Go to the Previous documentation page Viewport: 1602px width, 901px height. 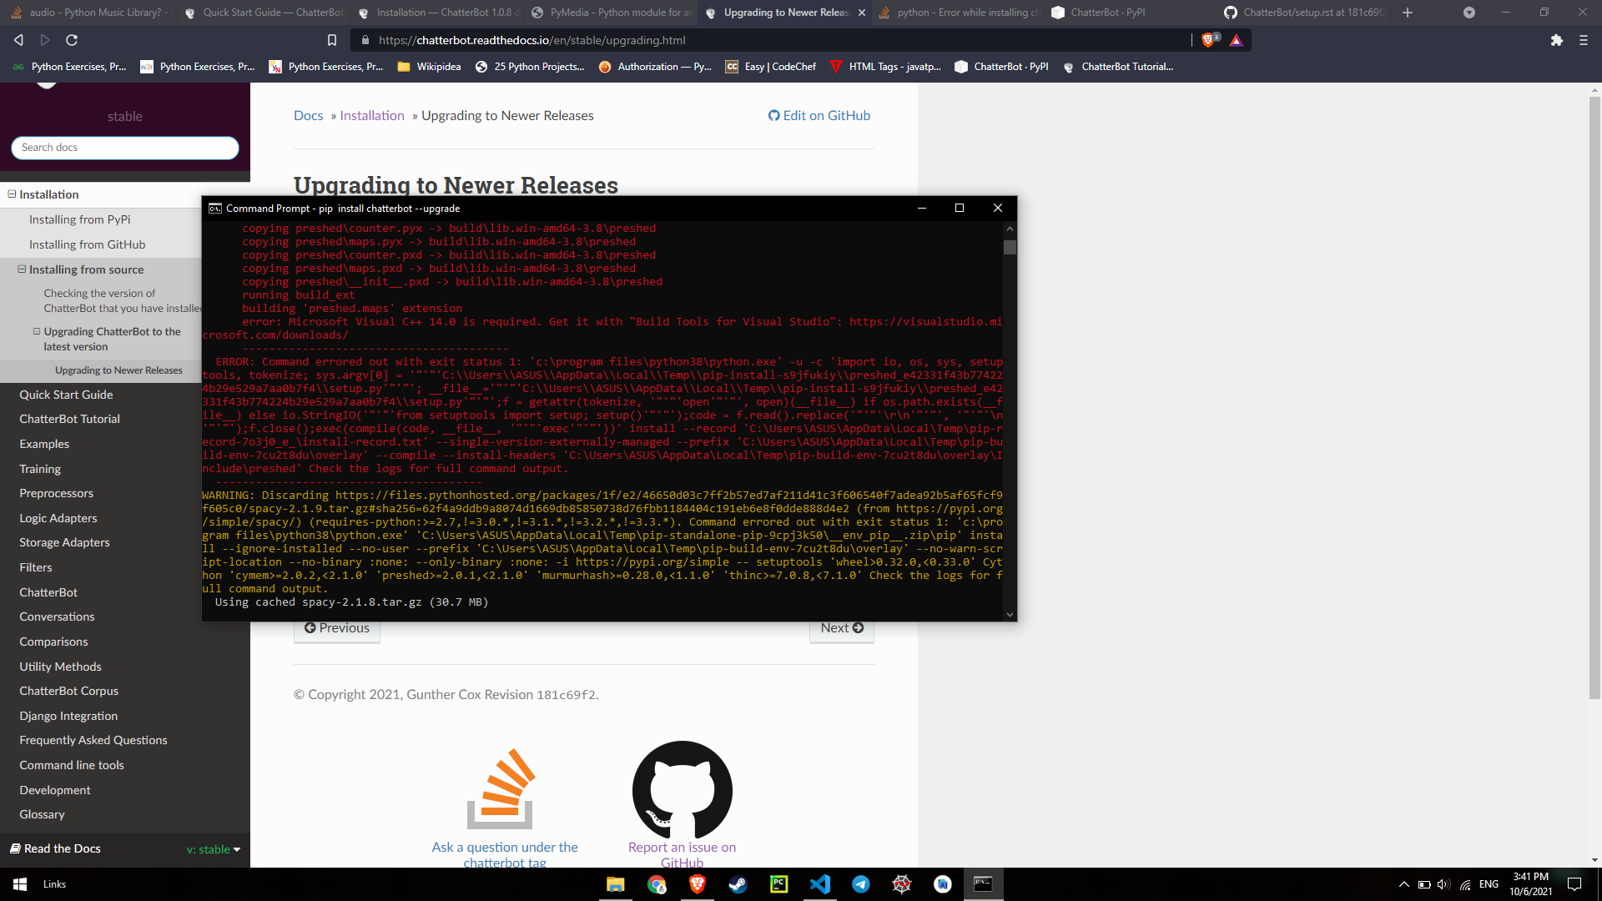pos(337,628)
